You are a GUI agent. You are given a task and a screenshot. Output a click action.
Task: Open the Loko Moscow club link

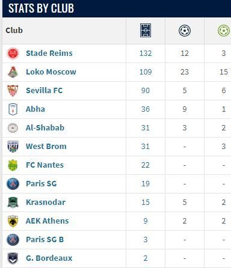coord(51,72)
